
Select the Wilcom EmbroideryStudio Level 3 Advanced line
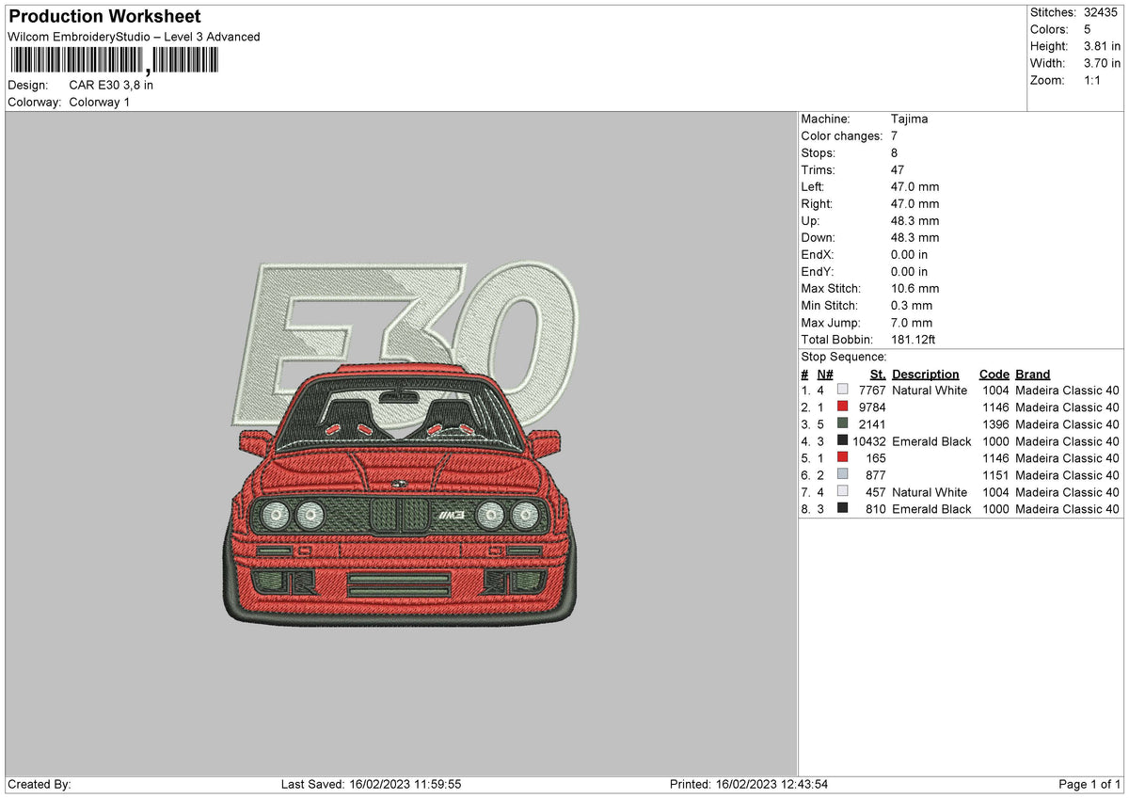pos(134,37)
